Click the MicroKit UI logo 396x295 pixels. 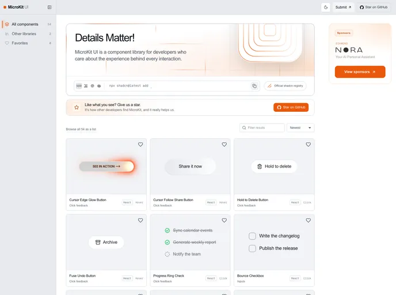tap(16, 7)
